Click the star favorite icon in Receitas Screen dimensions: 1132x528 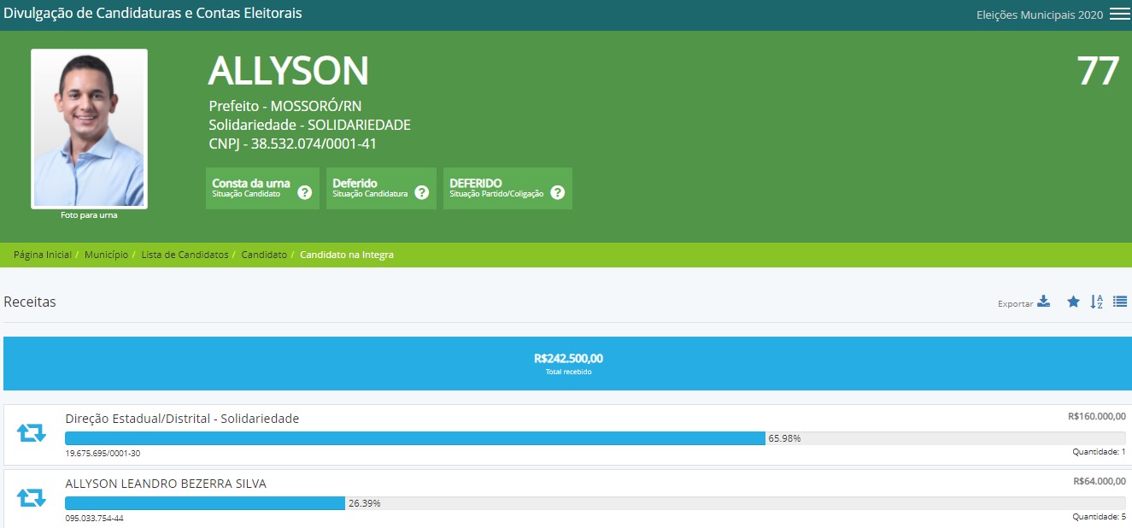coord(1073,302)
